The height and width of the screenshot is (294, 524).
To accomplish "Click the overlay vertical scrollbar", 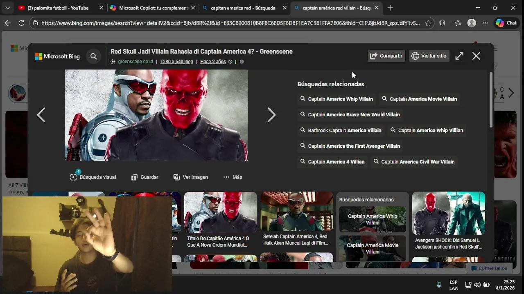I will click(491, 100).
